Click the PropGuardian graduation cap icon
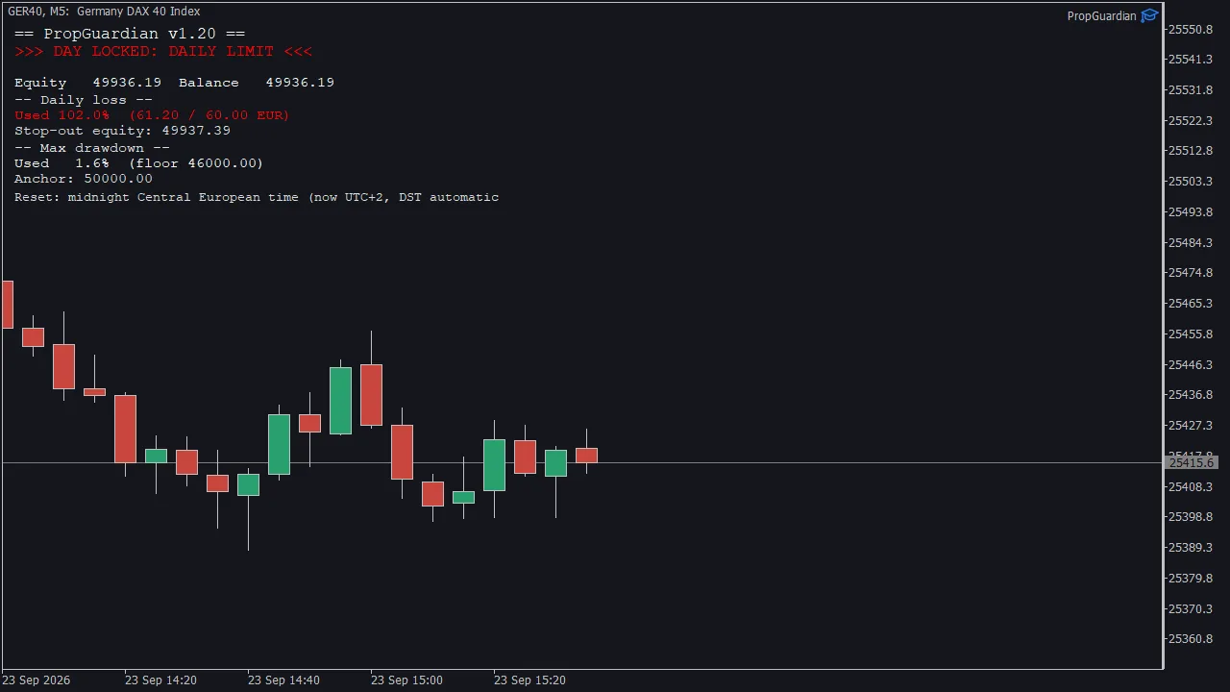Image resolution: width=1230 pixels, height=692 pixels. click(x=1149, y=15)
